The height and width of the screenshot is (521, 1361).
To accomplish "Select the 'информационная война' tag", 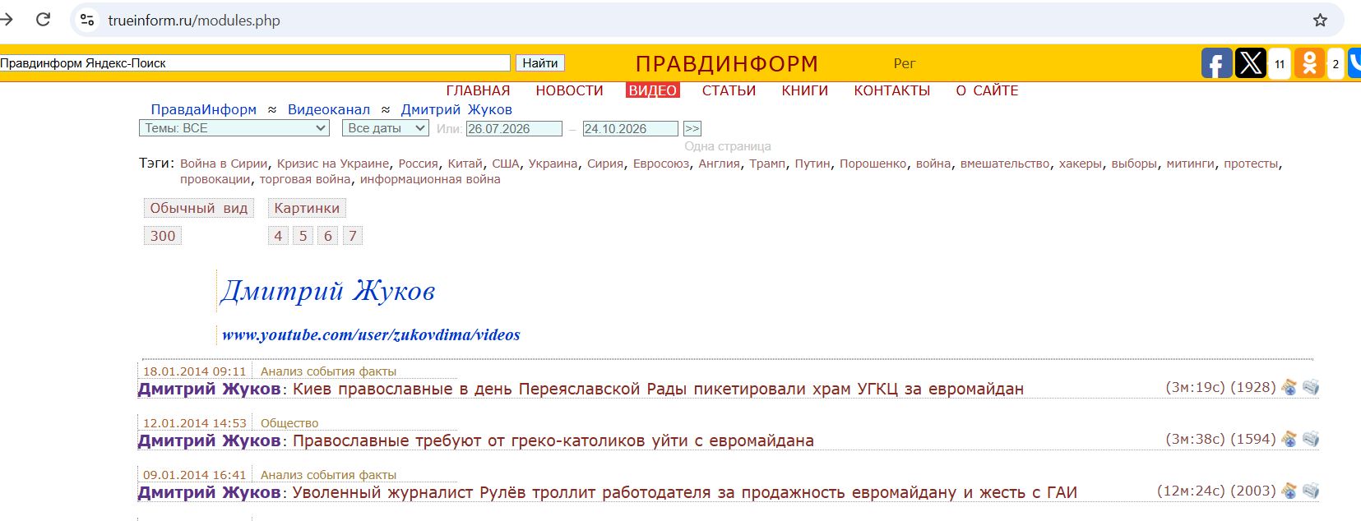I will click(429, 179).
